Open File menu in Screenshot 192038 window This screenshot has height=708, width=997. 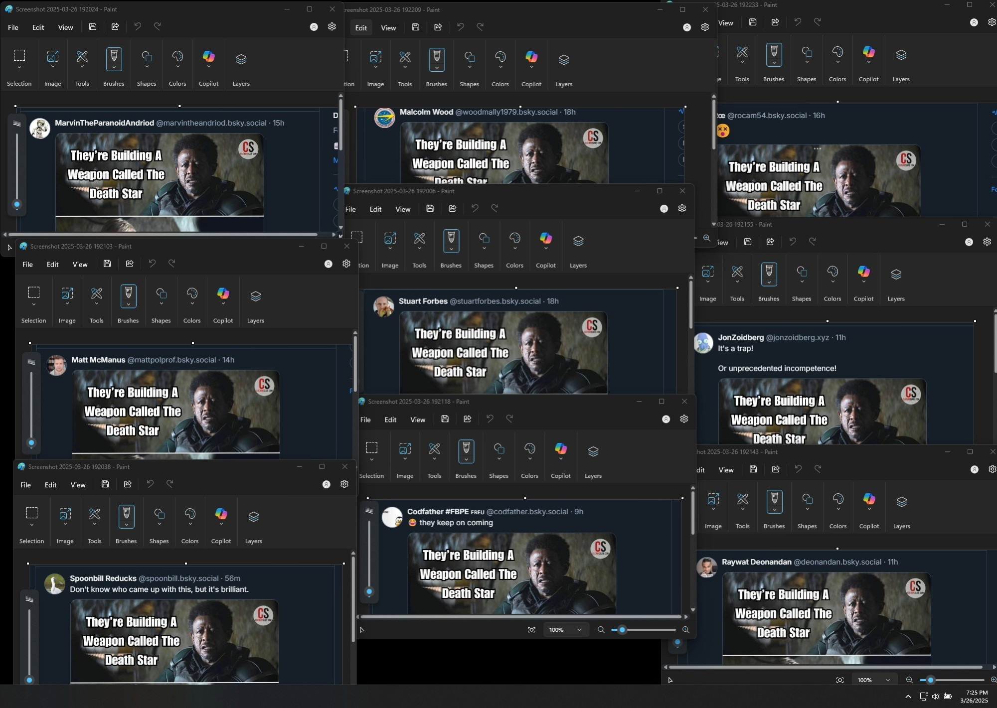tap(25, 485)
